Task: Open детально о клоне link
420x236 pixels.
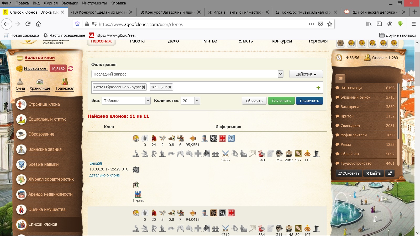Action: 104,175
